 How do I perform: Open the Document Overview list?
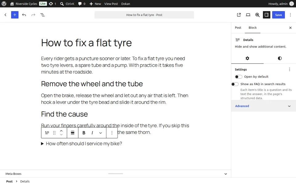[43, 15]
